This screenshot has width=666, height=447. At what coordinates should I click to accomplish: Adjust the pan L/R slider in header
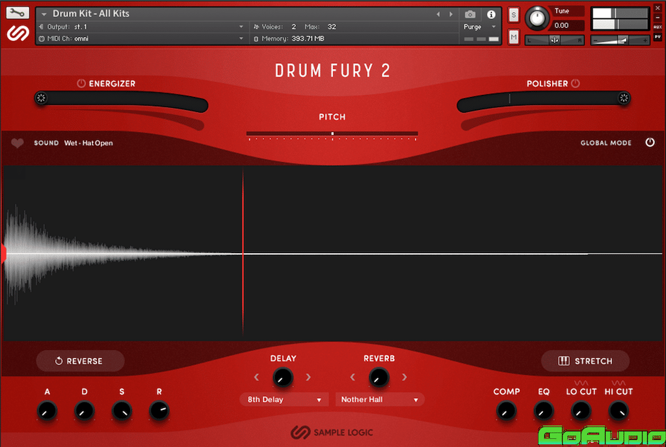coord(555,40)
